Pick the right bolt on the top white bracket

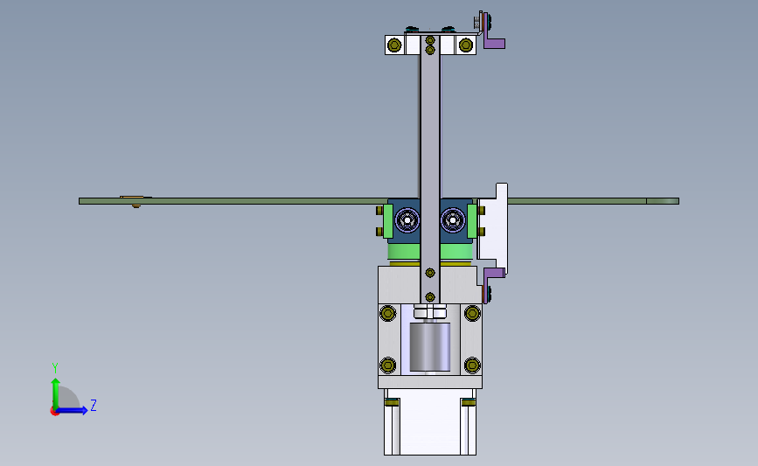click(465, 45)
